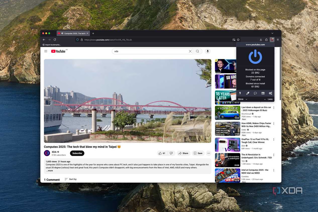This screenshot has height=212, width=318.
Task: Open the downloads arrow icon
Action: [x=261, y=40]
